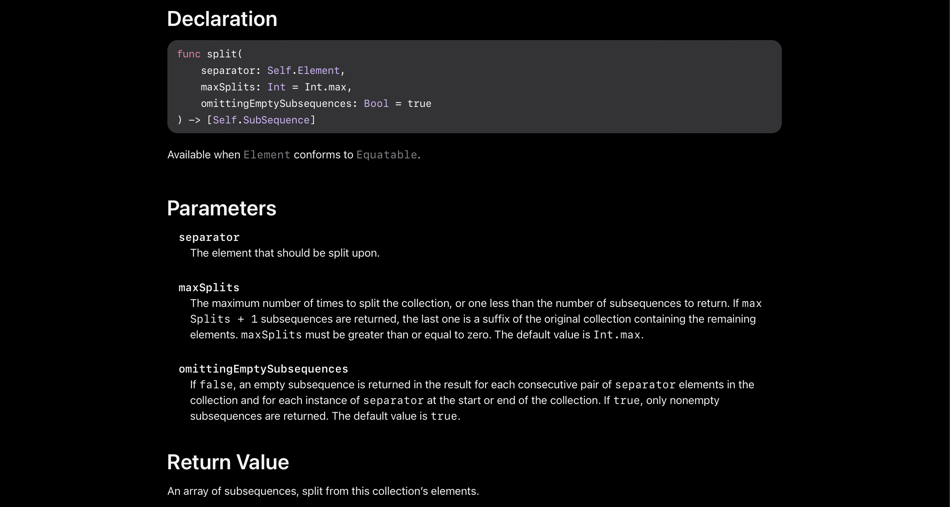
Task: Click Int.max in maxSplits description
Action: pyautogui.click(x=617, y=335)
